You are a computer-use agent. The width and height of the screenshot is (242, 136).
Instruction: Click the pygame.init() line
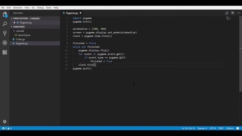click(82, 22)
